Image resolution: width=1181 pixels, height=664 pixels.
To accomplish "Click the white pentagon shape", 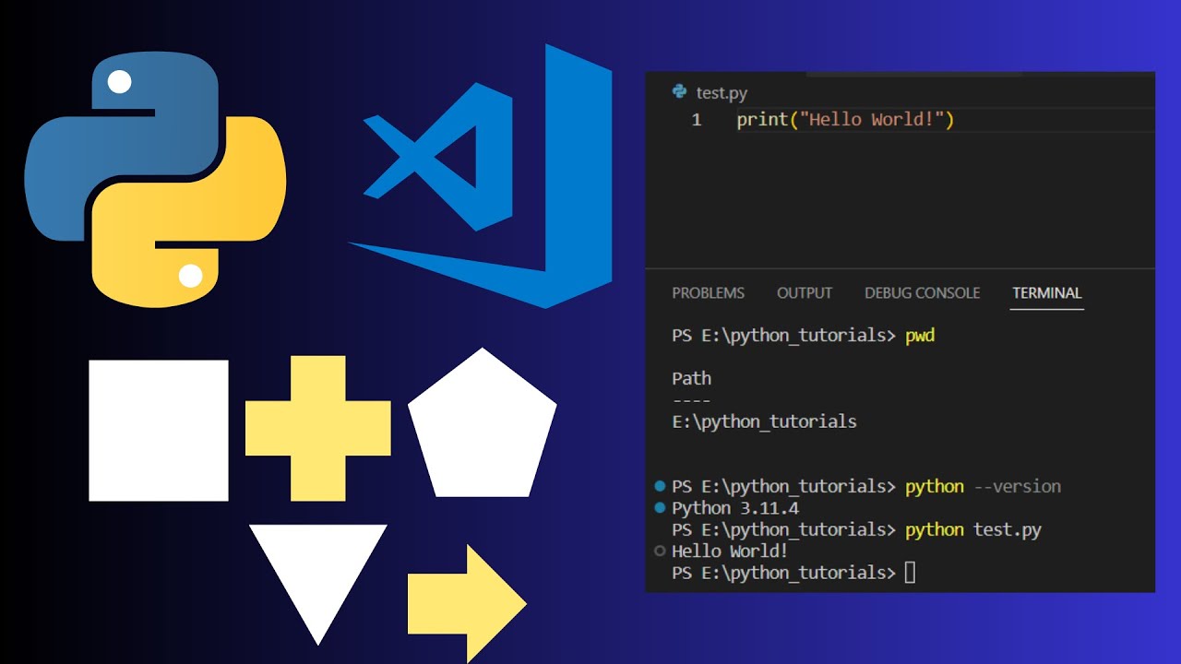I will pyautogui.click(x=483, y=422).
